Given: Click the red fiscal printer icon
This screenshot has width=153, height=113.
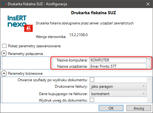Looking at the screenshot, I should 28,28.
